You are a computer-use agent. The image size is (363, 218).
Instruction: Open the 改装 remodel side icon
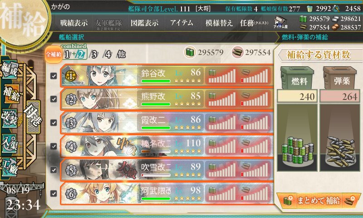pos(10,118)
